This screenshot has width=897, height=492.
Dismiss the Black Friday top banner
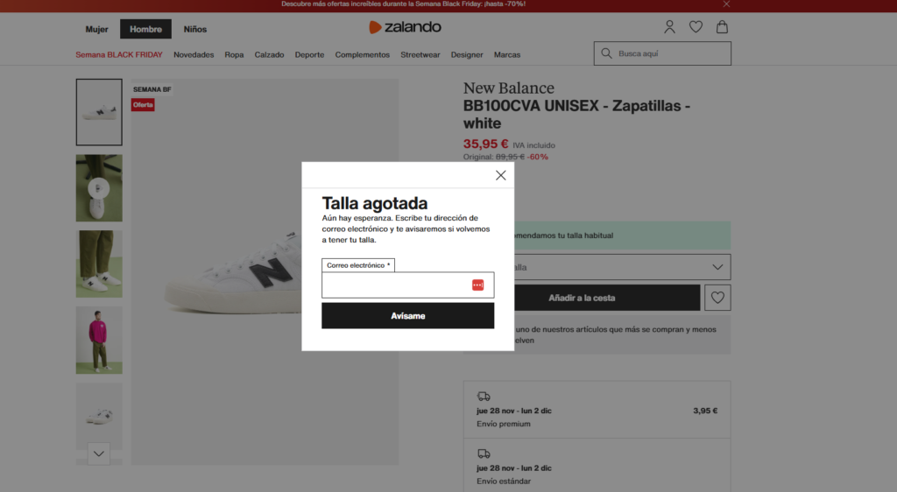[726, 4]
